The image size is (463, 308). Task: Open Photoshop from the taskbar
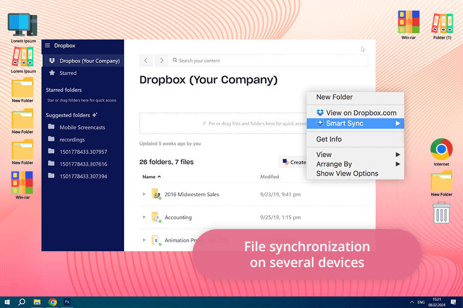pos(68,302)
